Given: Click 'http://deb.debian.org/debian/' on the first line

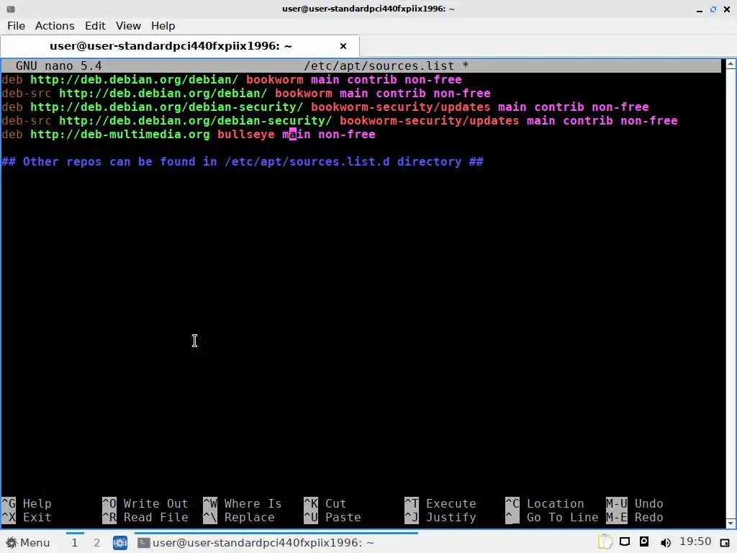Looking at the screenshot, I should click(x=134, y=79).
